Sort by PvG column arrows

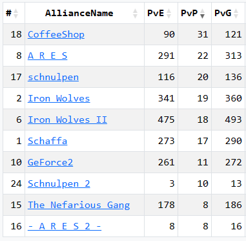pyautogui.click(x=236, y=14)
